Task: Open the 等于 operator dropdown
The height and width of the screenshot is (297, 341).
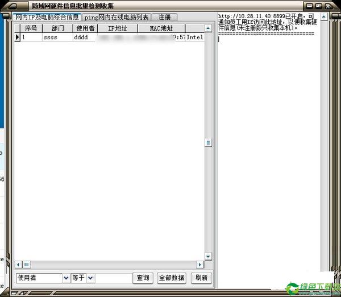Action: click(x=91, y=278)
